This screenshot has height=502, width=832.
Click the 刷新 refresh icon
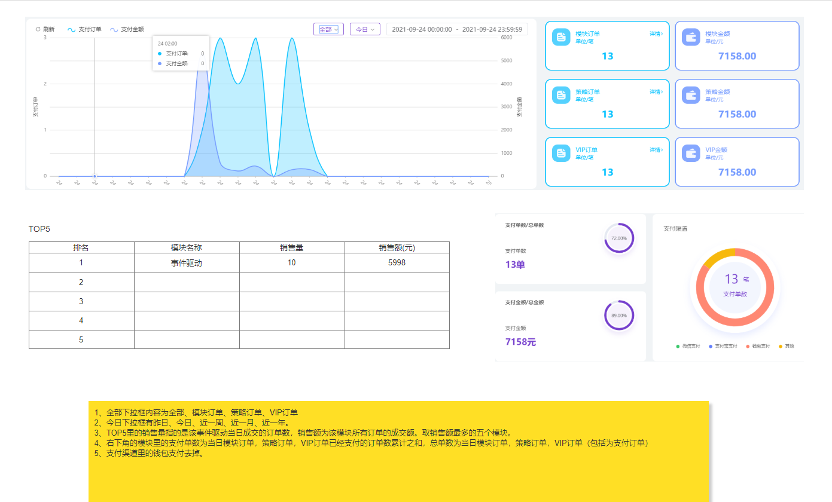click(x=38, y=29)
